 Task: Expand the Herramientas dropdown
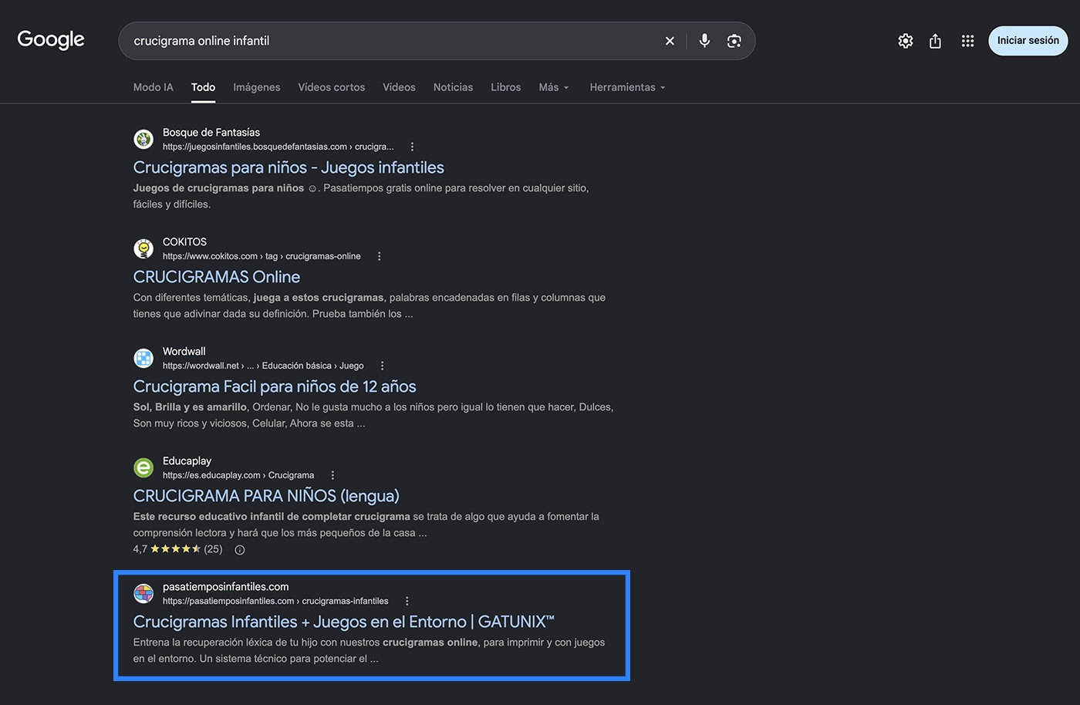627,87
